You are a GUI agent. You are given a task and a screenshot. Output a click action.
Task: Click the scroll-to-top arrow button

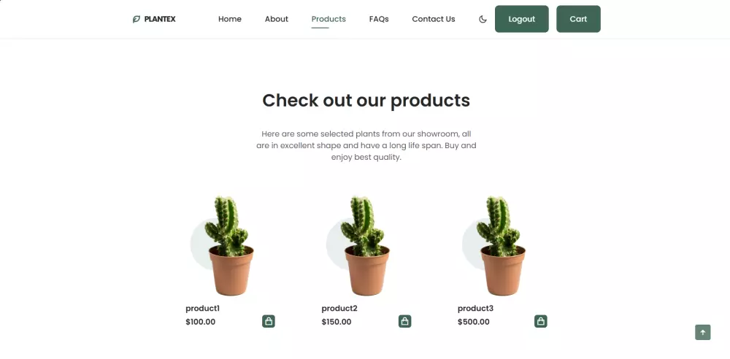pyautogui.click(x=702, y=333)
